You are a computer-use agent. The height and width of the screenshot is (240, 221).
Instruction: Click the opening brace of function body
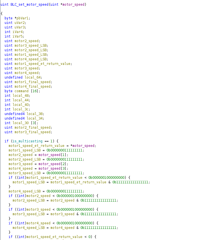(1, 14)
